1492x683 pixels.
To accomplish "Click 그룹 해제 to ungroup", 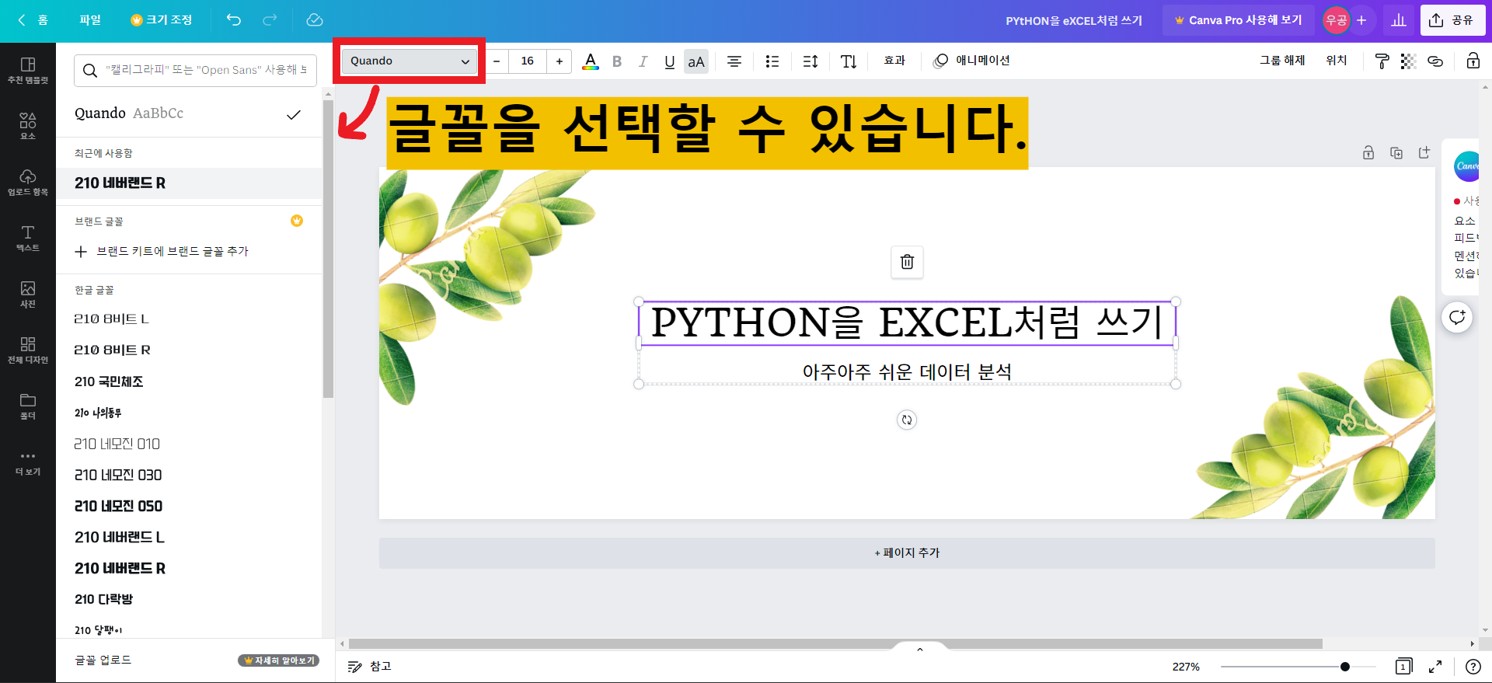I will (x=1282, y=61).
